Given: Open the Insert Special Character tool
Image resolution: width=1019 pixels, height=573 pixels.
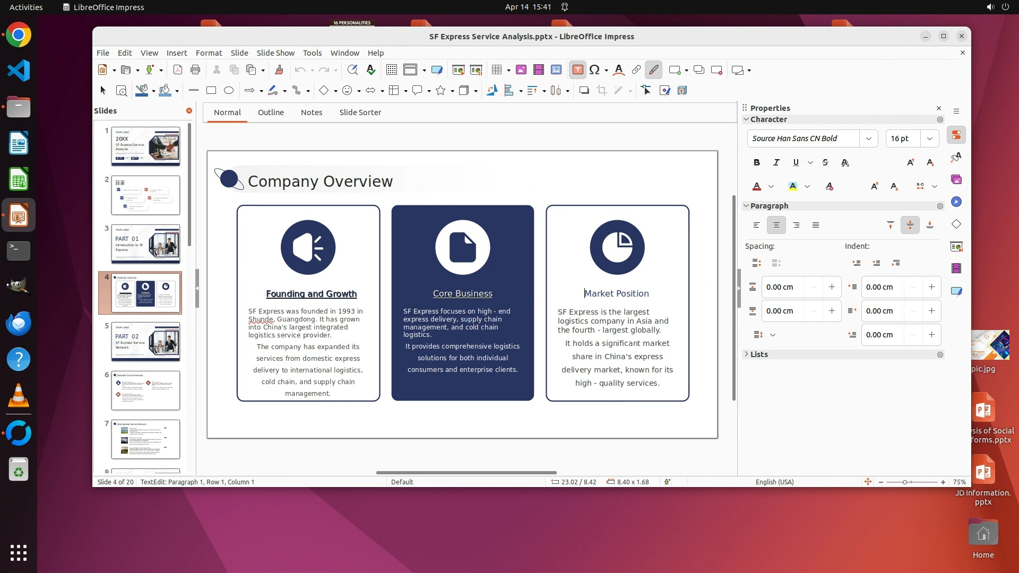Looking at the screenshot, I should coord(594,70).
